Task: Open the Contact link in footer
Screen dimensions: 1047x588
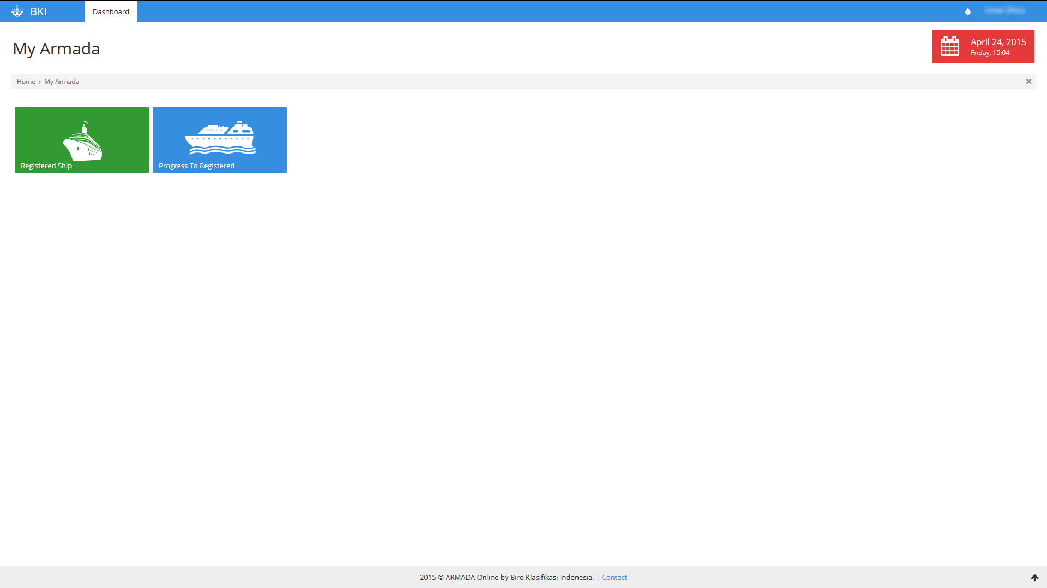Action: pyautogui.click(x=614, y=578)
